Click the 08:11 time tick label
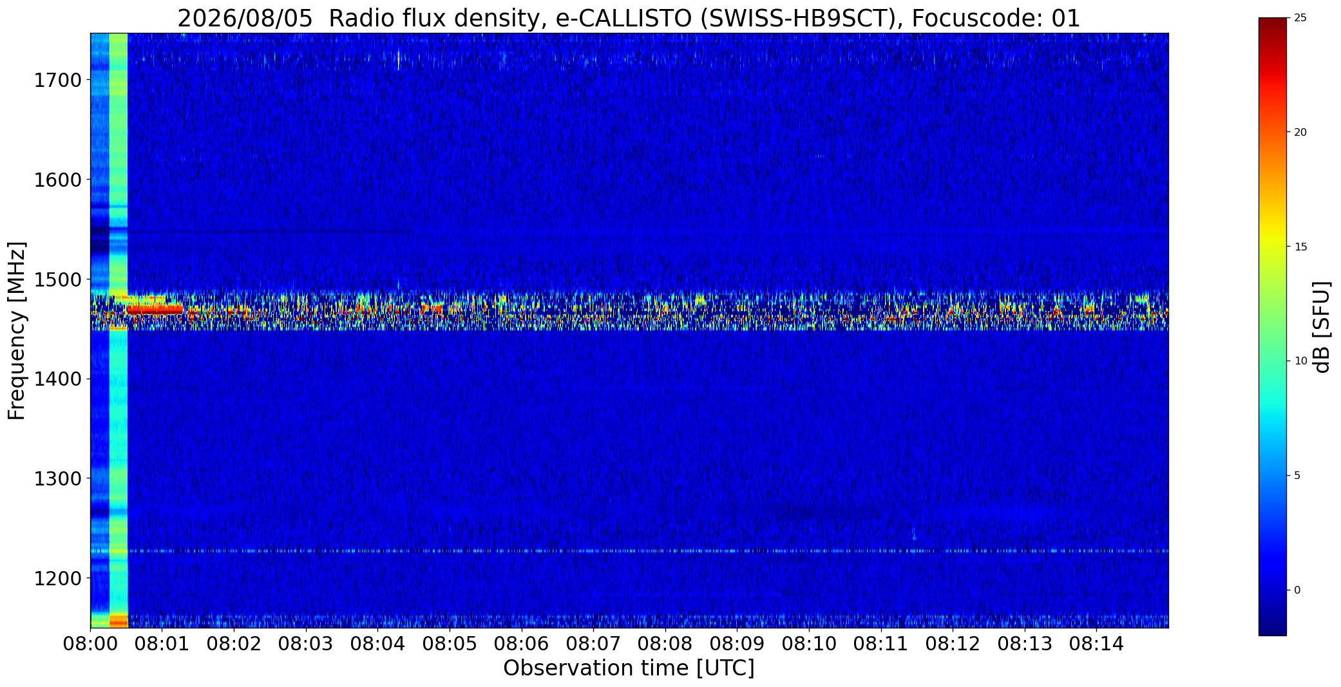 (881, 644)
